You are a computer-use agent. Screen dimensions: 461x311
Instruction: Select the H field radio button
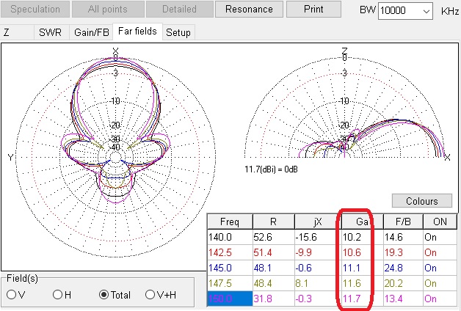pos(57,294)
